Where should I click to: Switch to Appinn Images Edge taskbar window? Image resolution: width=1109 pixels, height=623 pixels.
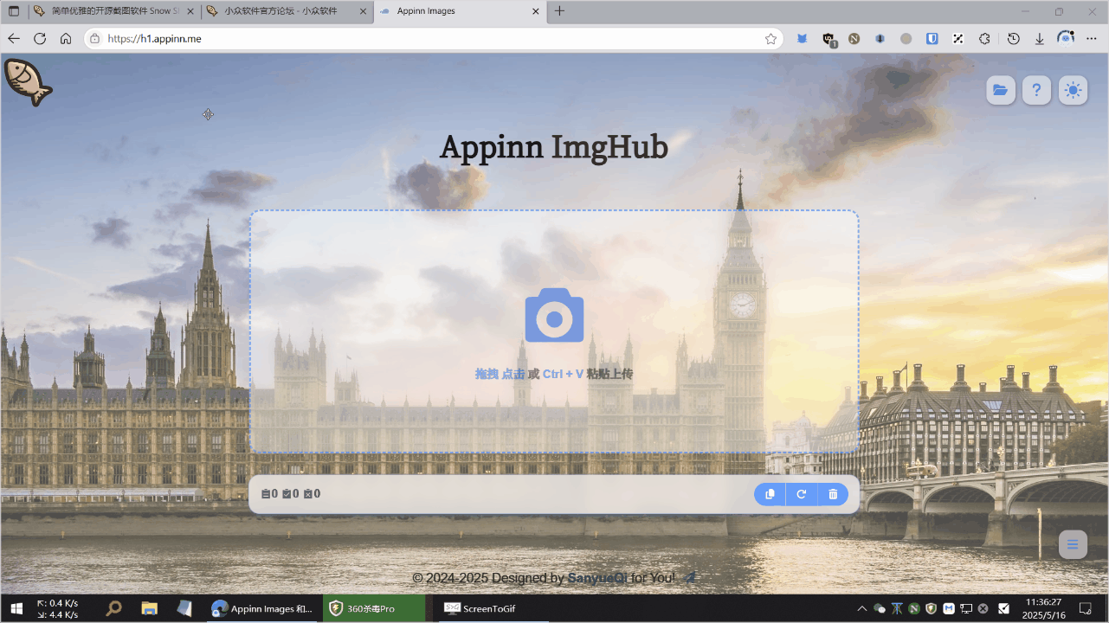263,608
